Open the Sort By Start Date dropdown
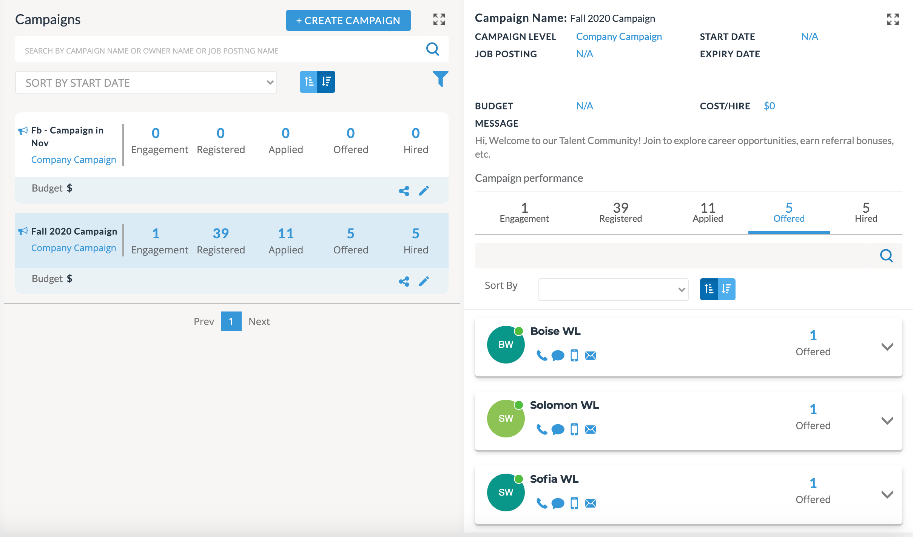Viewport: 913px width, 537px height. (146, 83)
